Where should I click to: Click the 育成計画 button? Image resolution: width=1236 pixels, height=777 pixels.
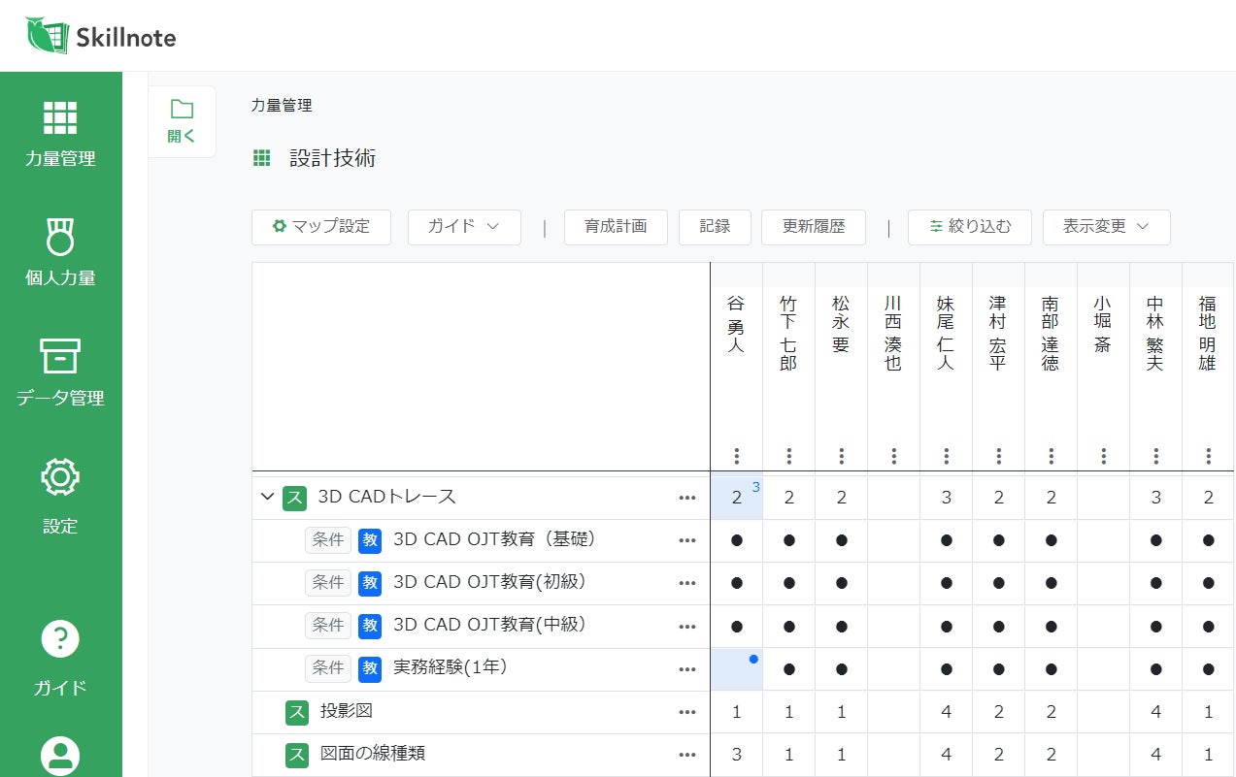tap(616, 227)
